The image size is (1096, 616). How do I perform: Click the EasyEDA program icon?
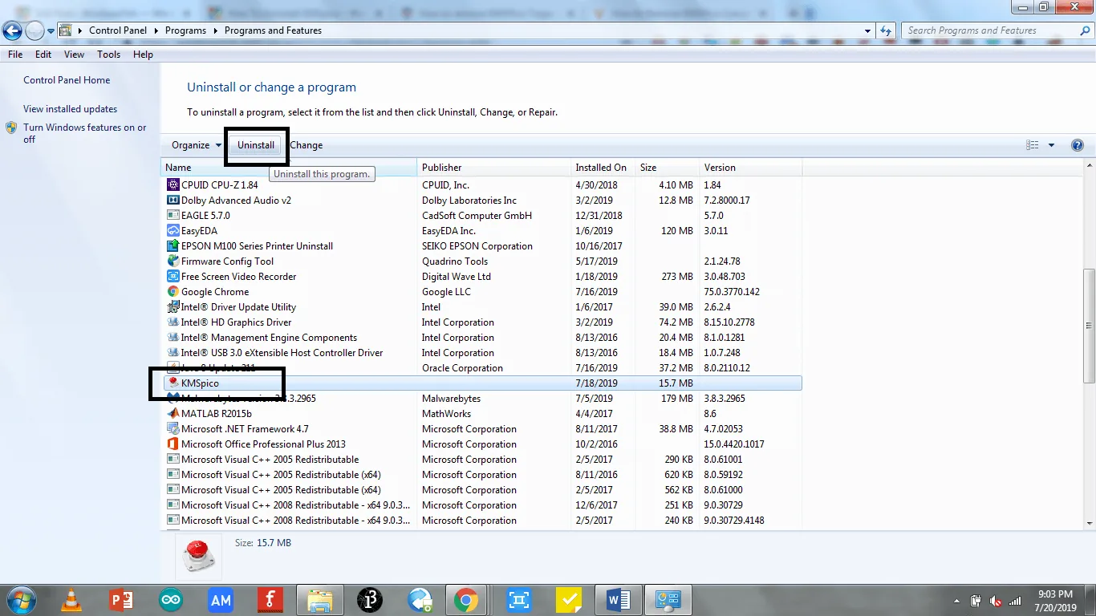point(173,231)
